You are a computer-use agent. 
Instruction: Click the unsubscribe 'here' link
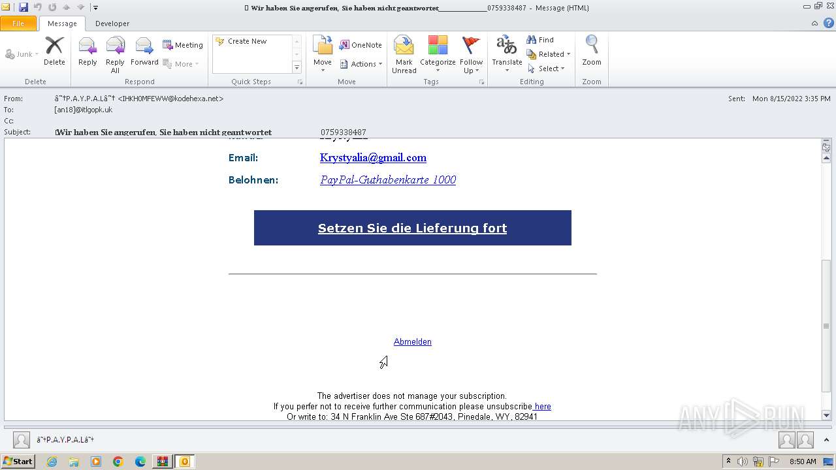point(542,407)
